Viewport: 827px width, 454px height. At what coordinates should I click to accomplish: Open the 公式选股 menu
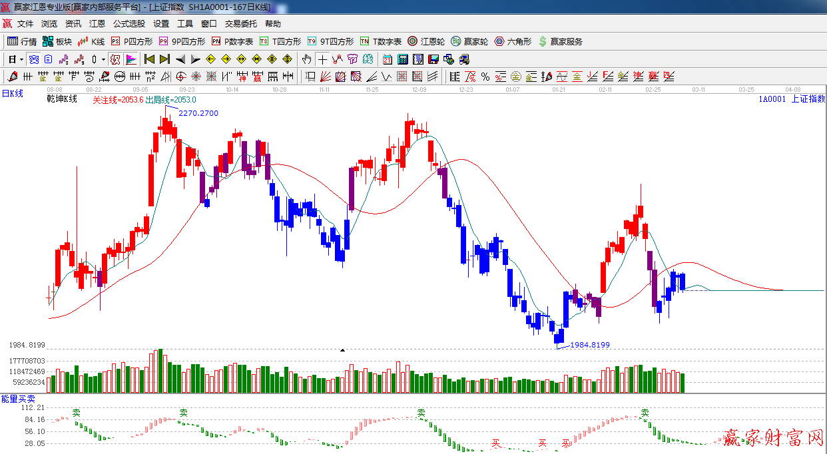129,24
